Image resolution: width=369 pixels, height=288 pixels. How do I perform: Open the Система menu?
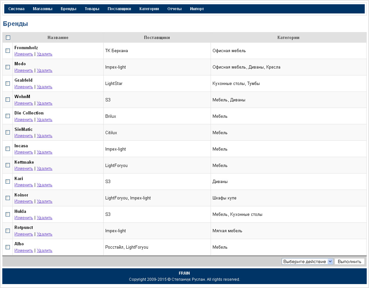pyautogui.click(x=16, y=9)
